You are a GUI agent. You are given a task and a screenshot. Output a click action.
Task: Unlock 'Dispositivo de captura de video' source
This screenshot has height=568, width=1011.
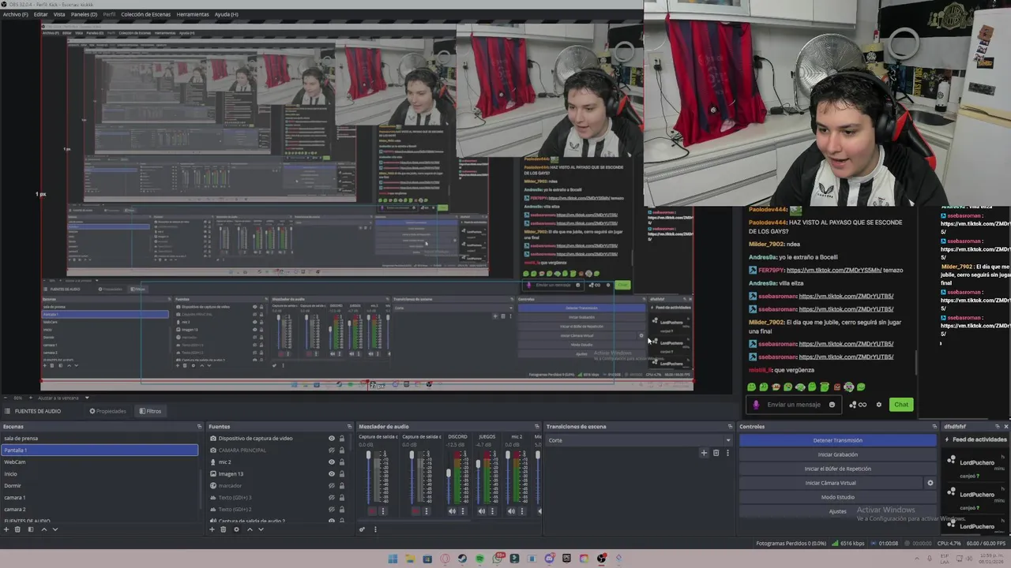click(x=342, y=438)
